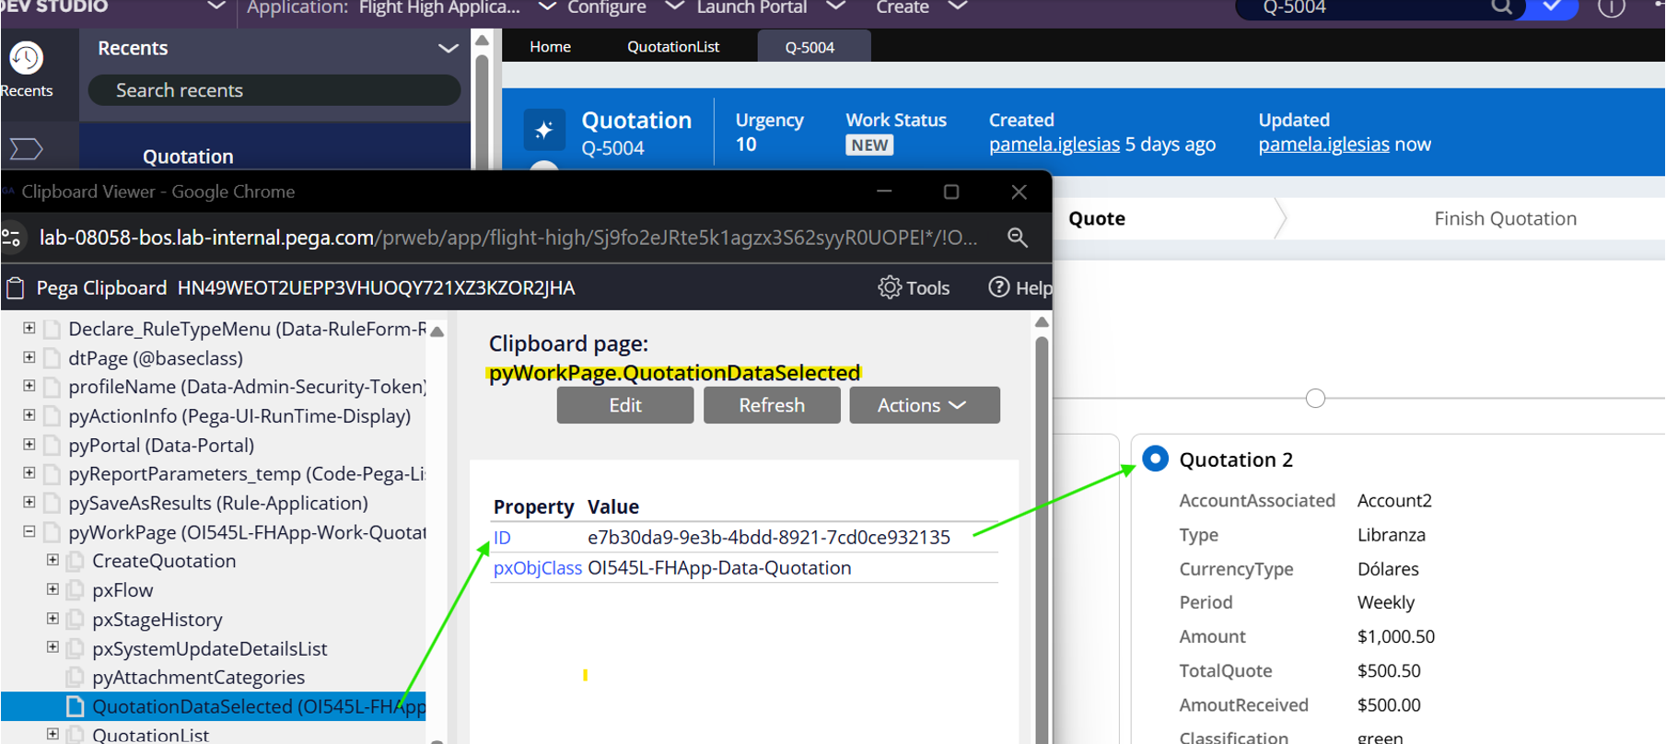Click the Pega Clipboard clipboard icon

click(15, 288)
